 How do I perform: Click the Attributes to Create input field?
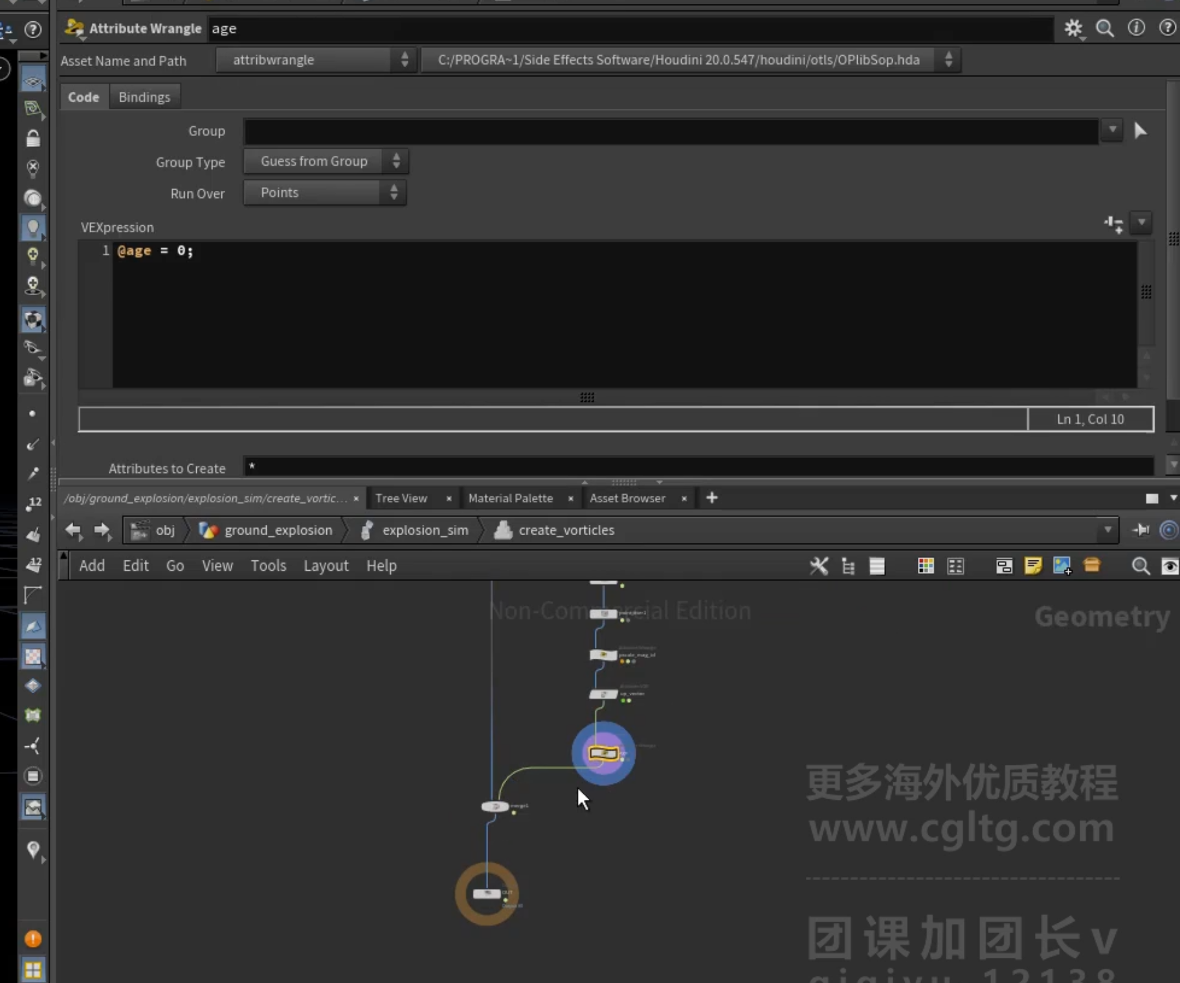point(698,467)
